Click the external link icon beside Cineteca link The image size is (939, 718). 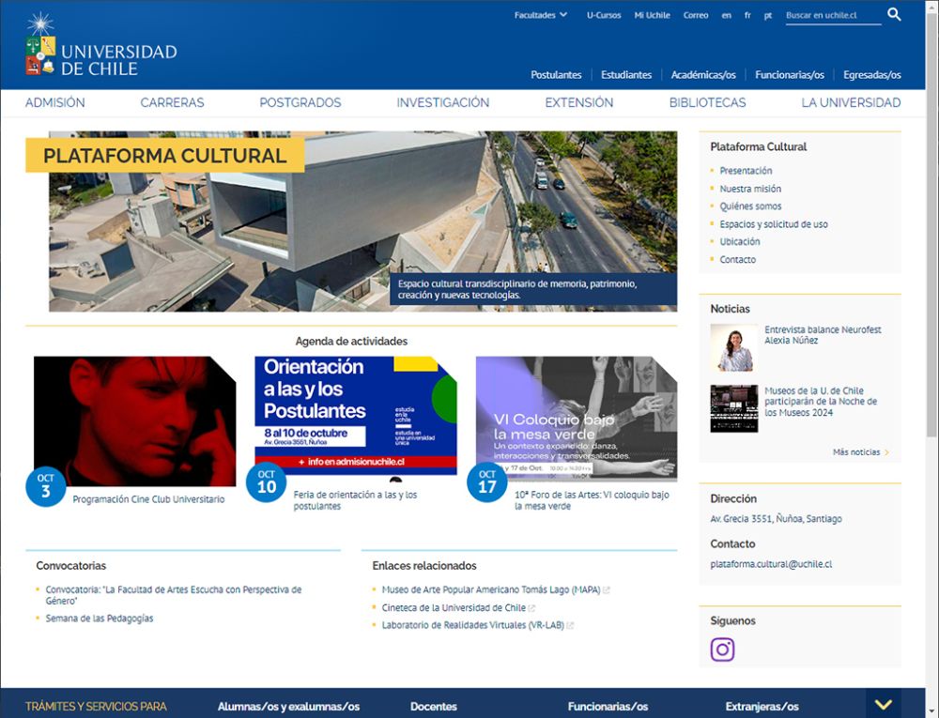pyautogui.click(x=532, y=607)
